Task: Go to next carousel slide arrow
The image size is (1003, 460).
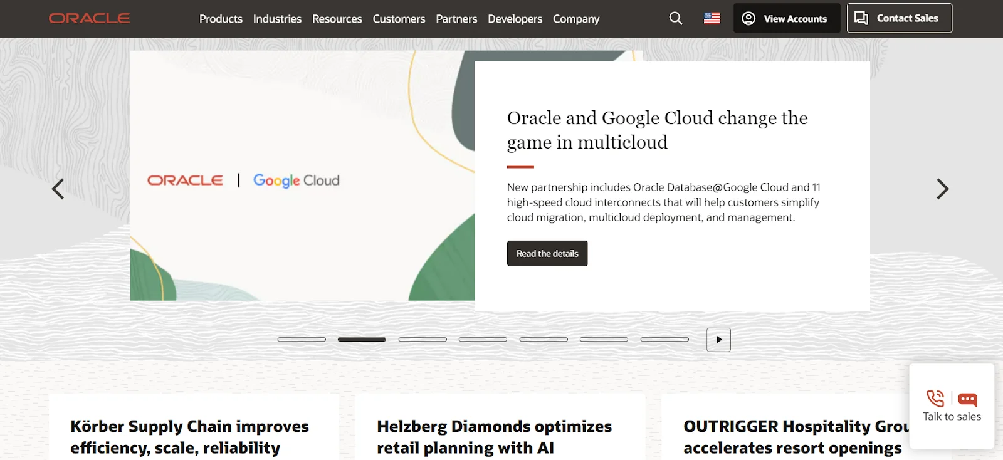Action: [942, 189]
